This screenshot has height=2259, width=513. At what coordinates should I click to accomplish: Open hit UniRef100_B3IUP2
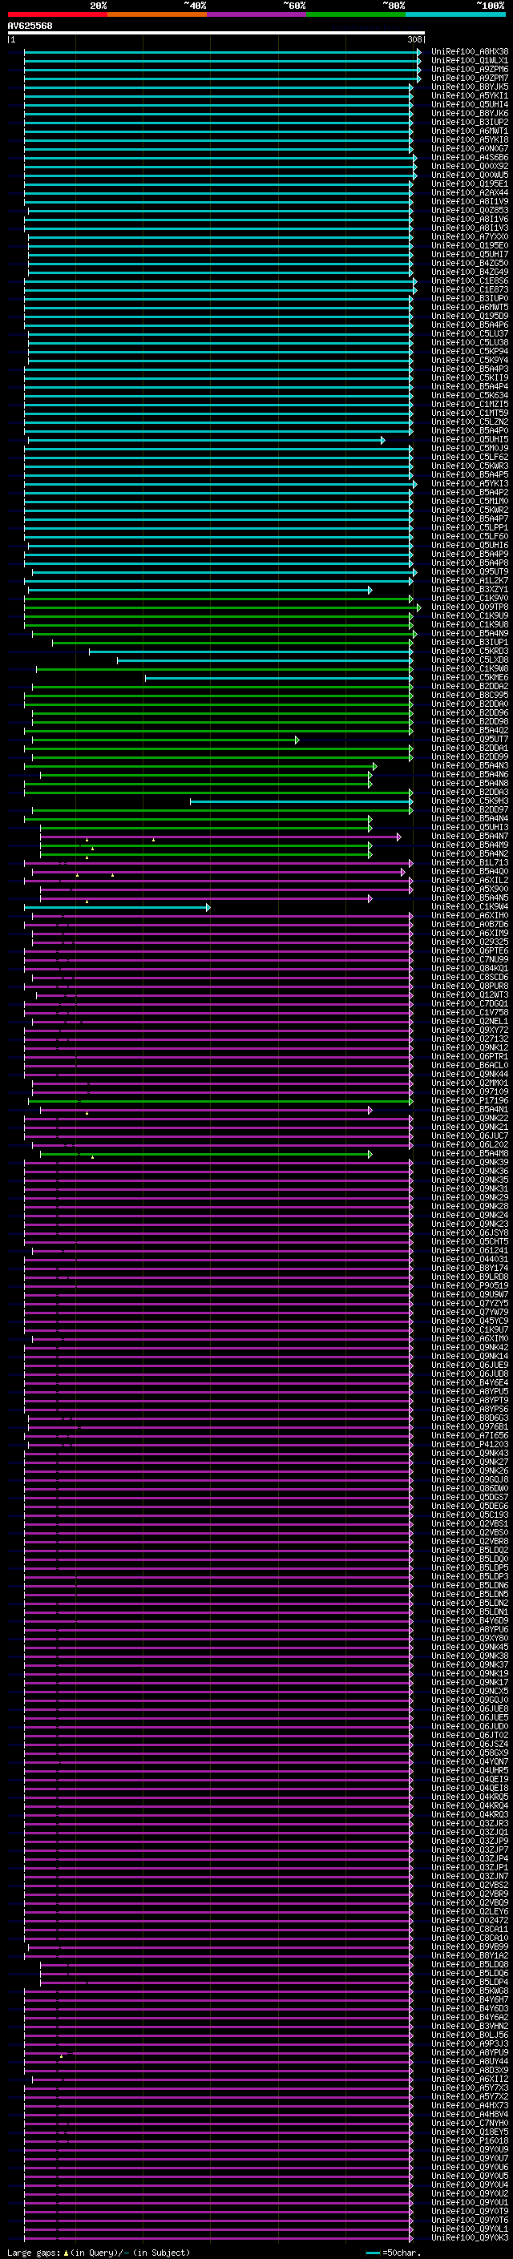(470, 122)
